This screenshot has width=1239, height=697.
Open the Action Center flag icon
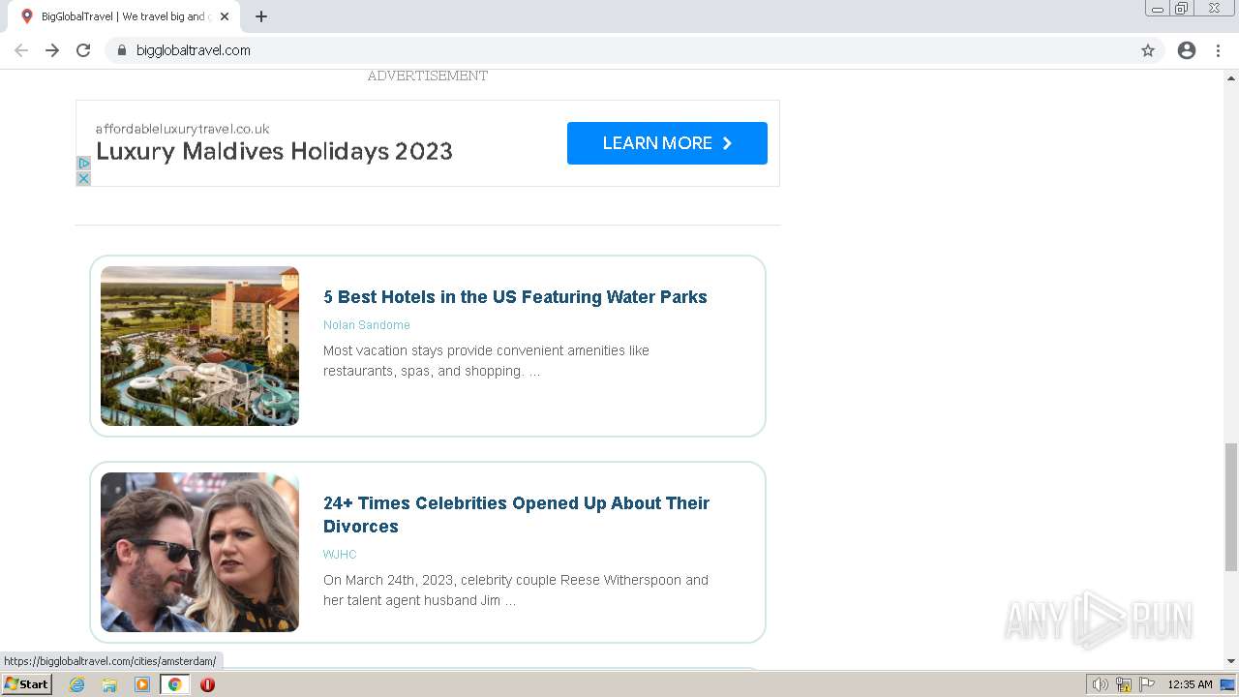(1147, 684)
